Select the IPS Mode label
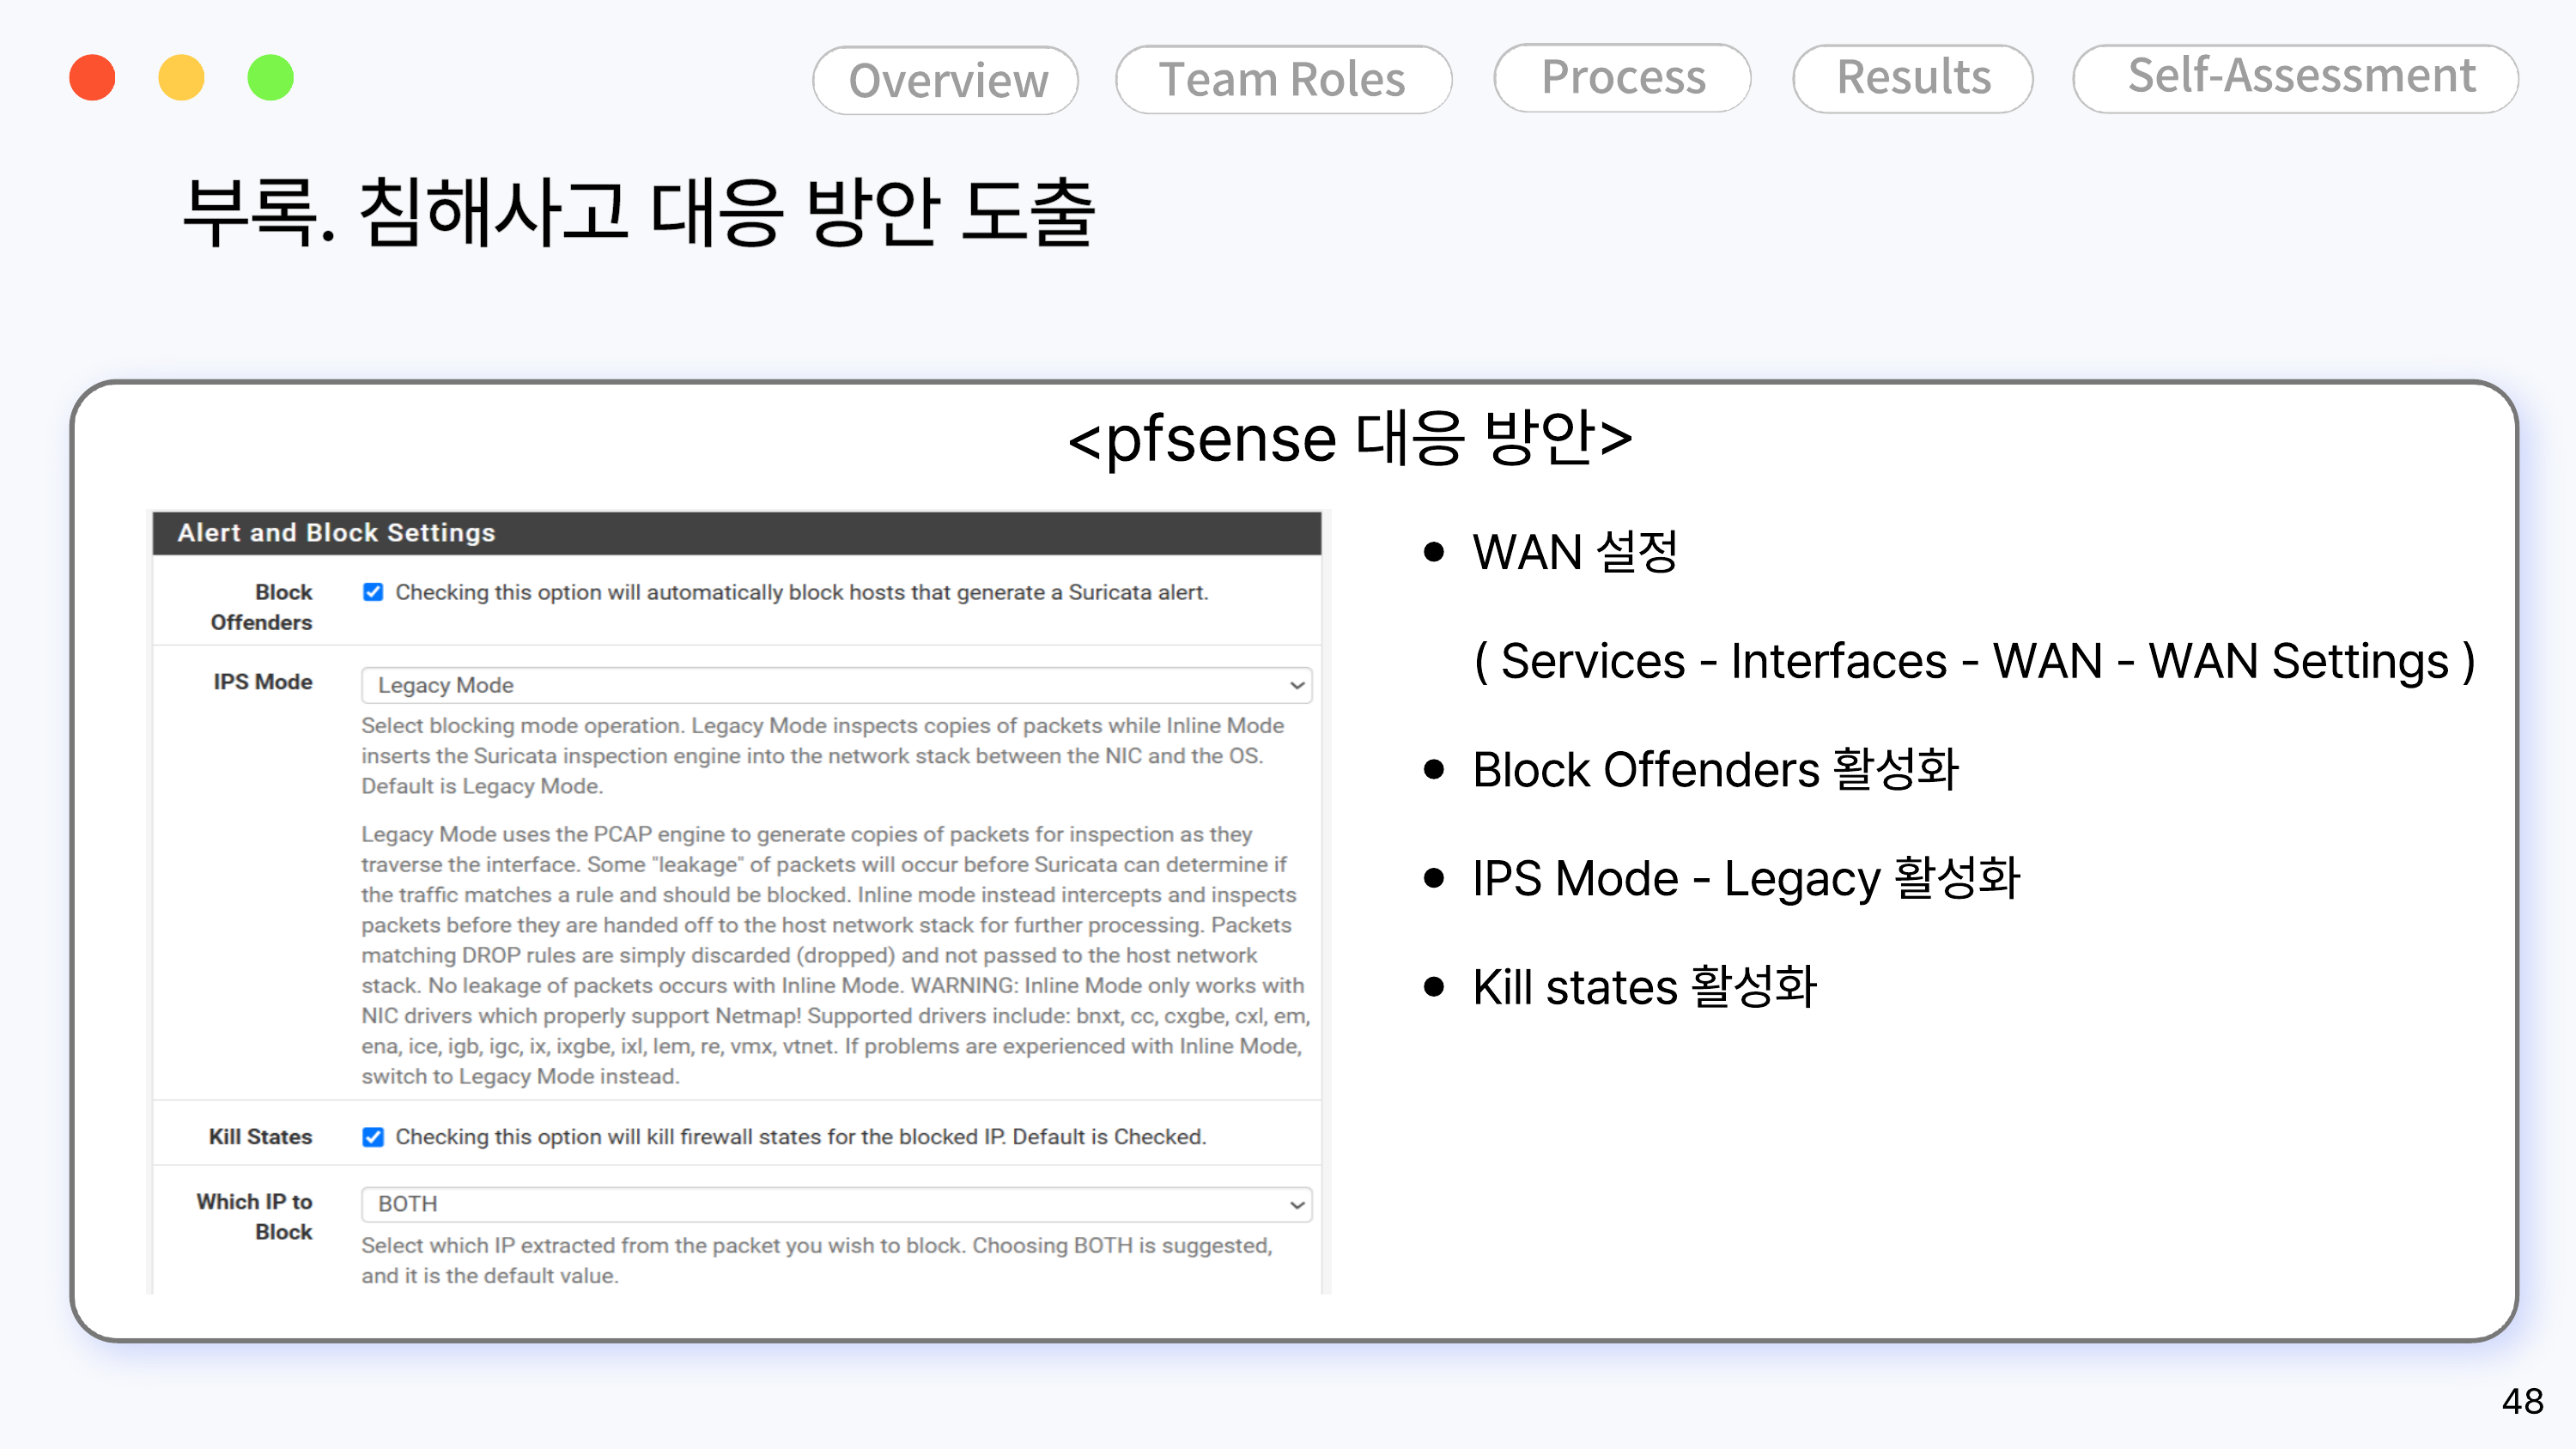 [x=262, y=682]
